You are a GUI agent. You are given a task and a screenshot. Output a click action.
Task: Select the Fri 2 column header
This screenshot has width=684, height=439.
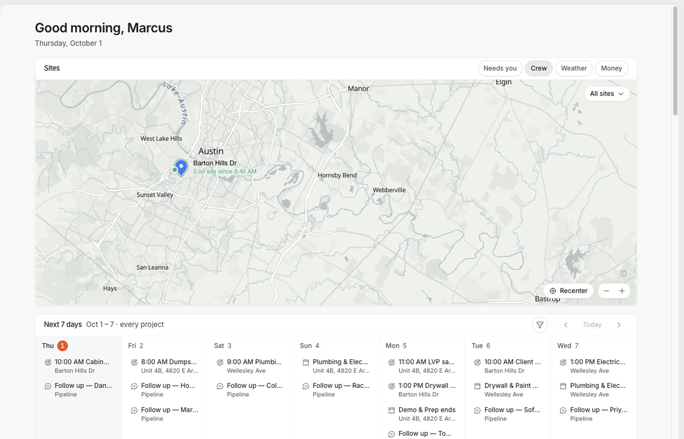[x=136, y=346]
